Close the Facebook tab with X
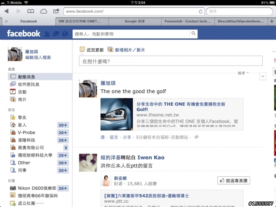 (6, 21)
